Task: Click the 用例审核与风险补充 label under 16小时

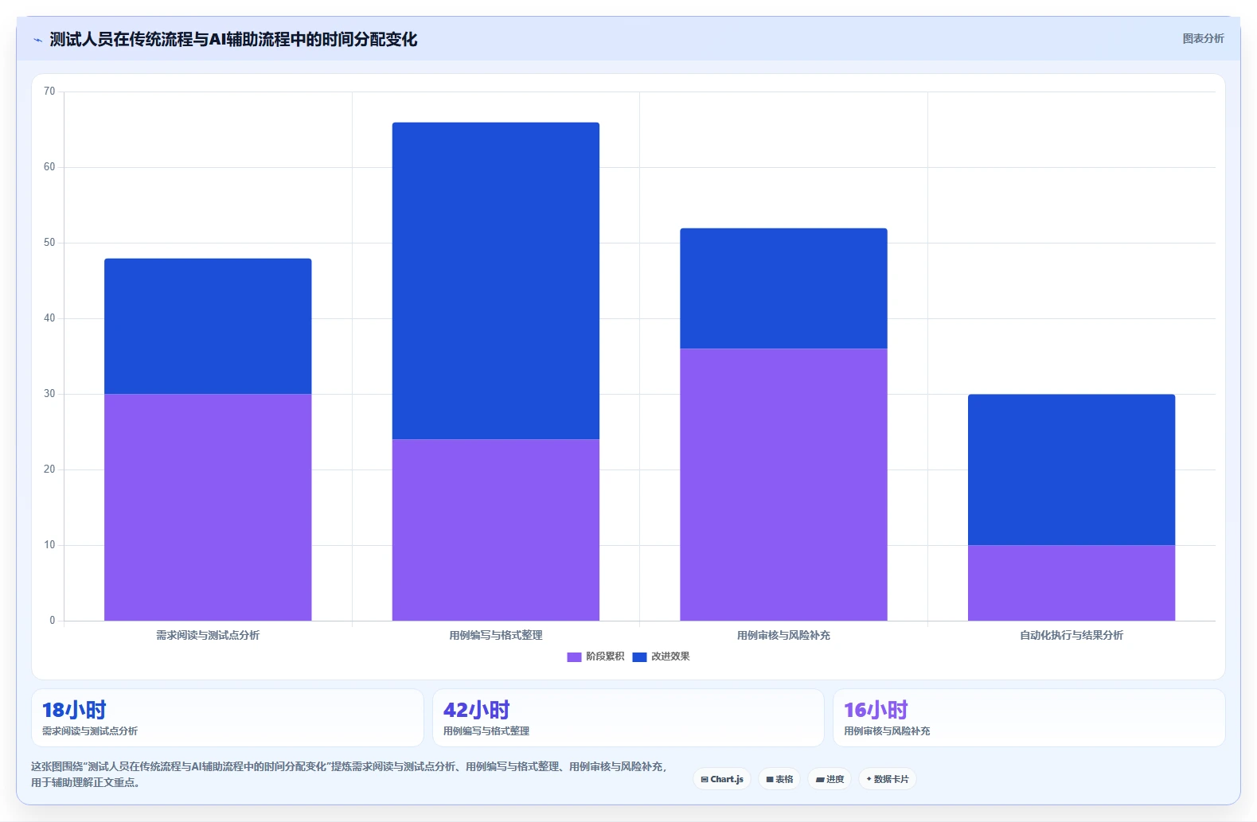Action: 887,730
